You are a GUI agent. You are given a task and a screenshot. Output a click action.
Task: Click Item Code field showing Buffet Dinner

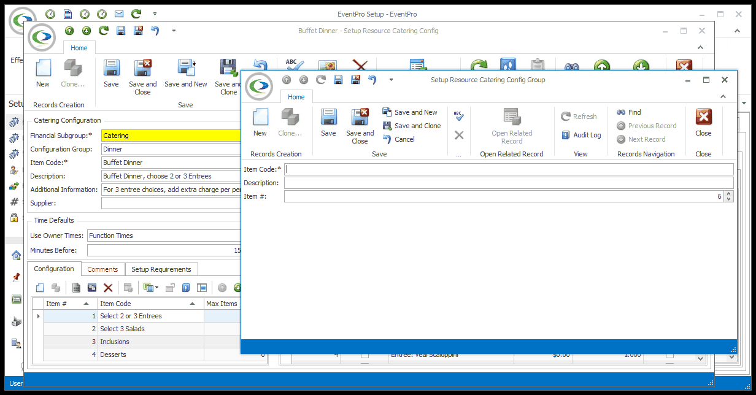171,163
